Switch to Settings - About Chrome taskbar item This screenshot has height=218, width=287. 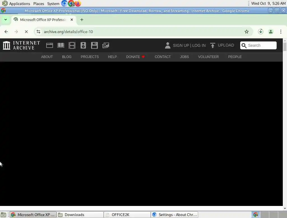point(174,215)
